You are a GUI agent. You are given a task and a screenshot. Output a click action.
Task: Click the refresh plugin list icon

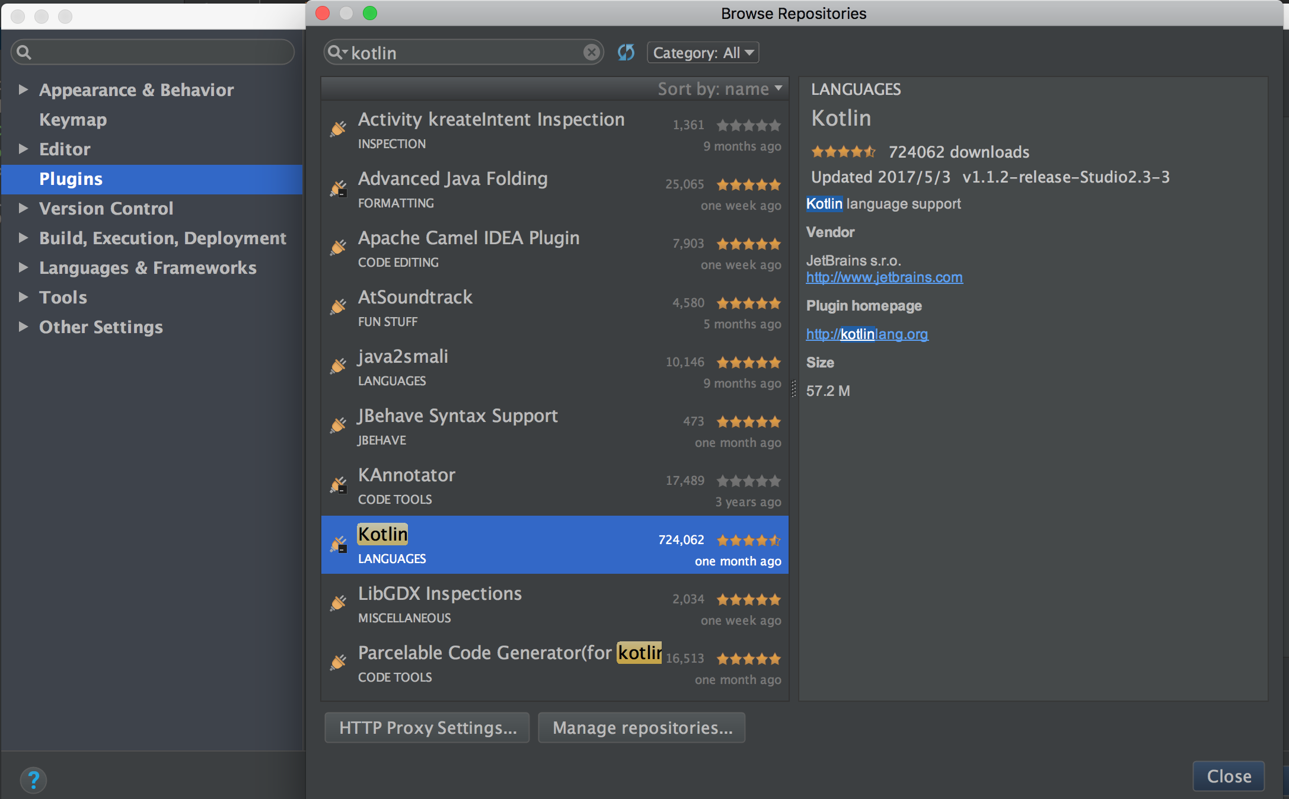click(626, 52)
